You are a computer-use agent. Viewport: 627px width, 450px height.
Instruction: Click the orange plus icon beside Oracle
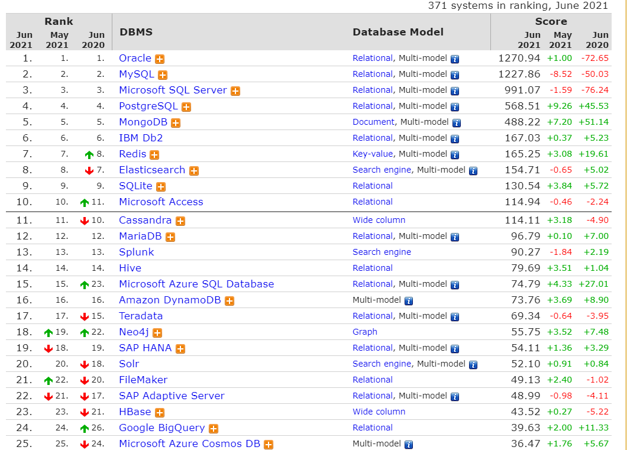pos(160,59)
